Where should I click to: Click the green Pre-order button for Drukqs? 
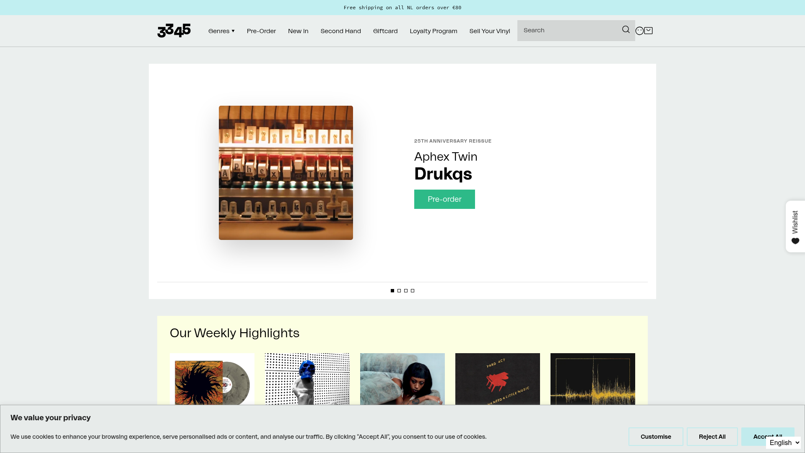point(444,199)
